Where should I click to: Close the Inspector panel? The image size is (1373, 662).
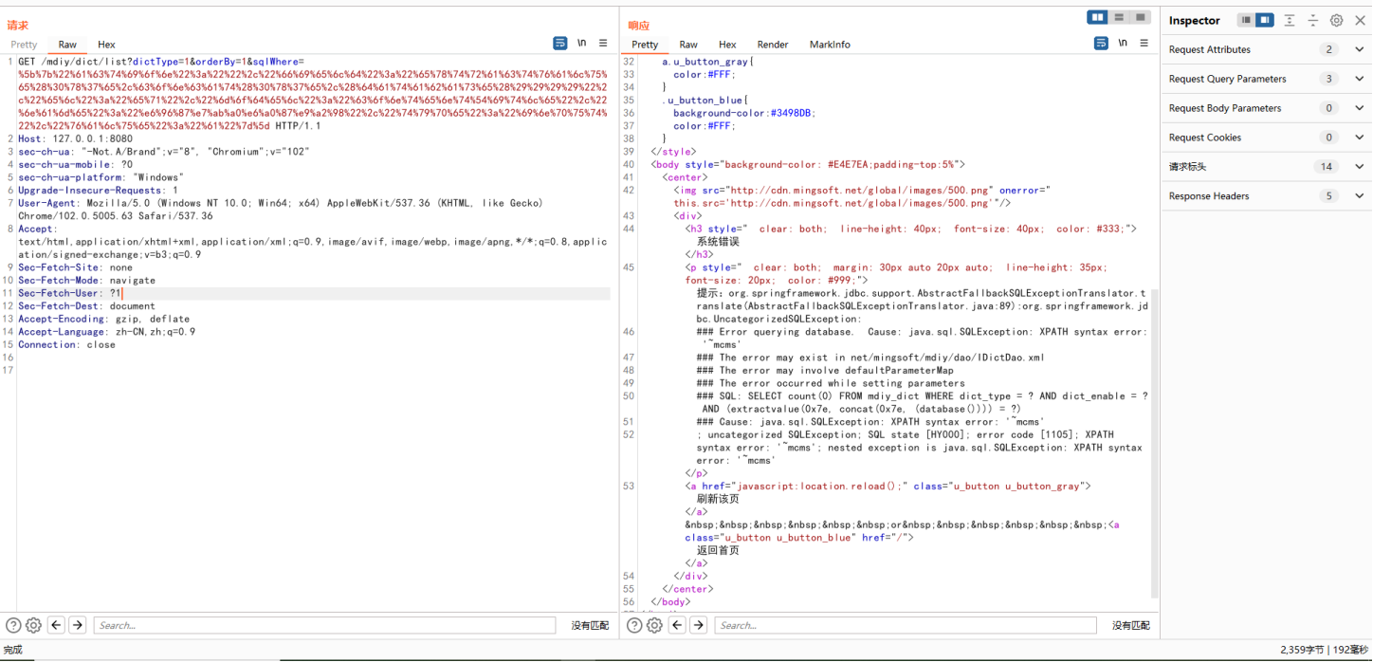[1359, 20]
